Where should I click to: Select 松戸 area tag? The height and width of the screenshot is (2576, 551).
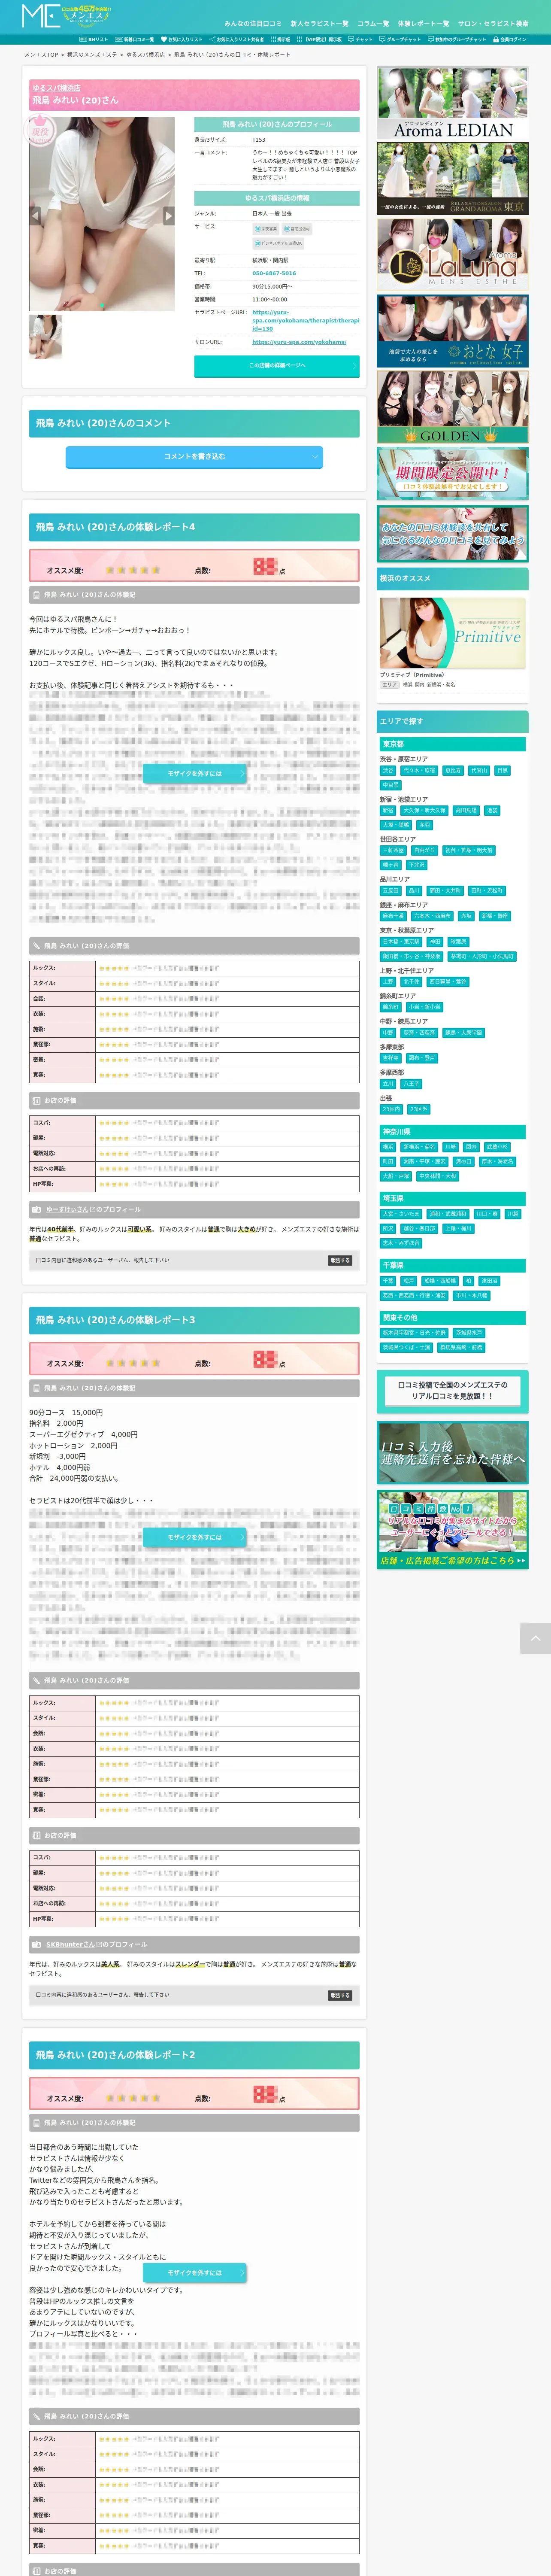(x=408, y=1281)
